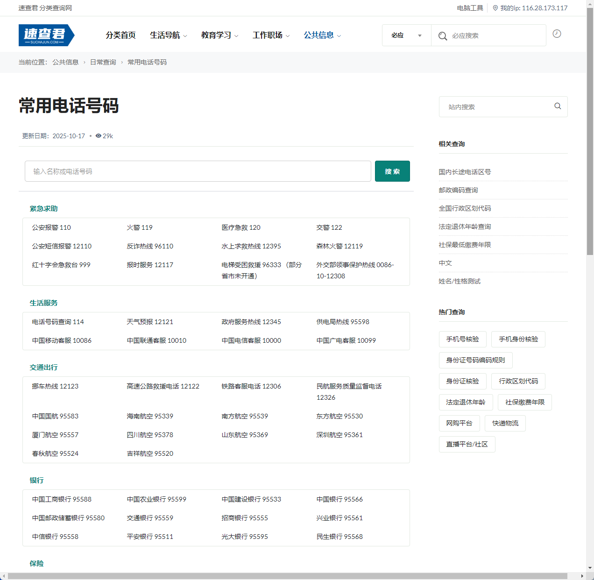Click the 手机号核验 tag

(x=462, y=339)
